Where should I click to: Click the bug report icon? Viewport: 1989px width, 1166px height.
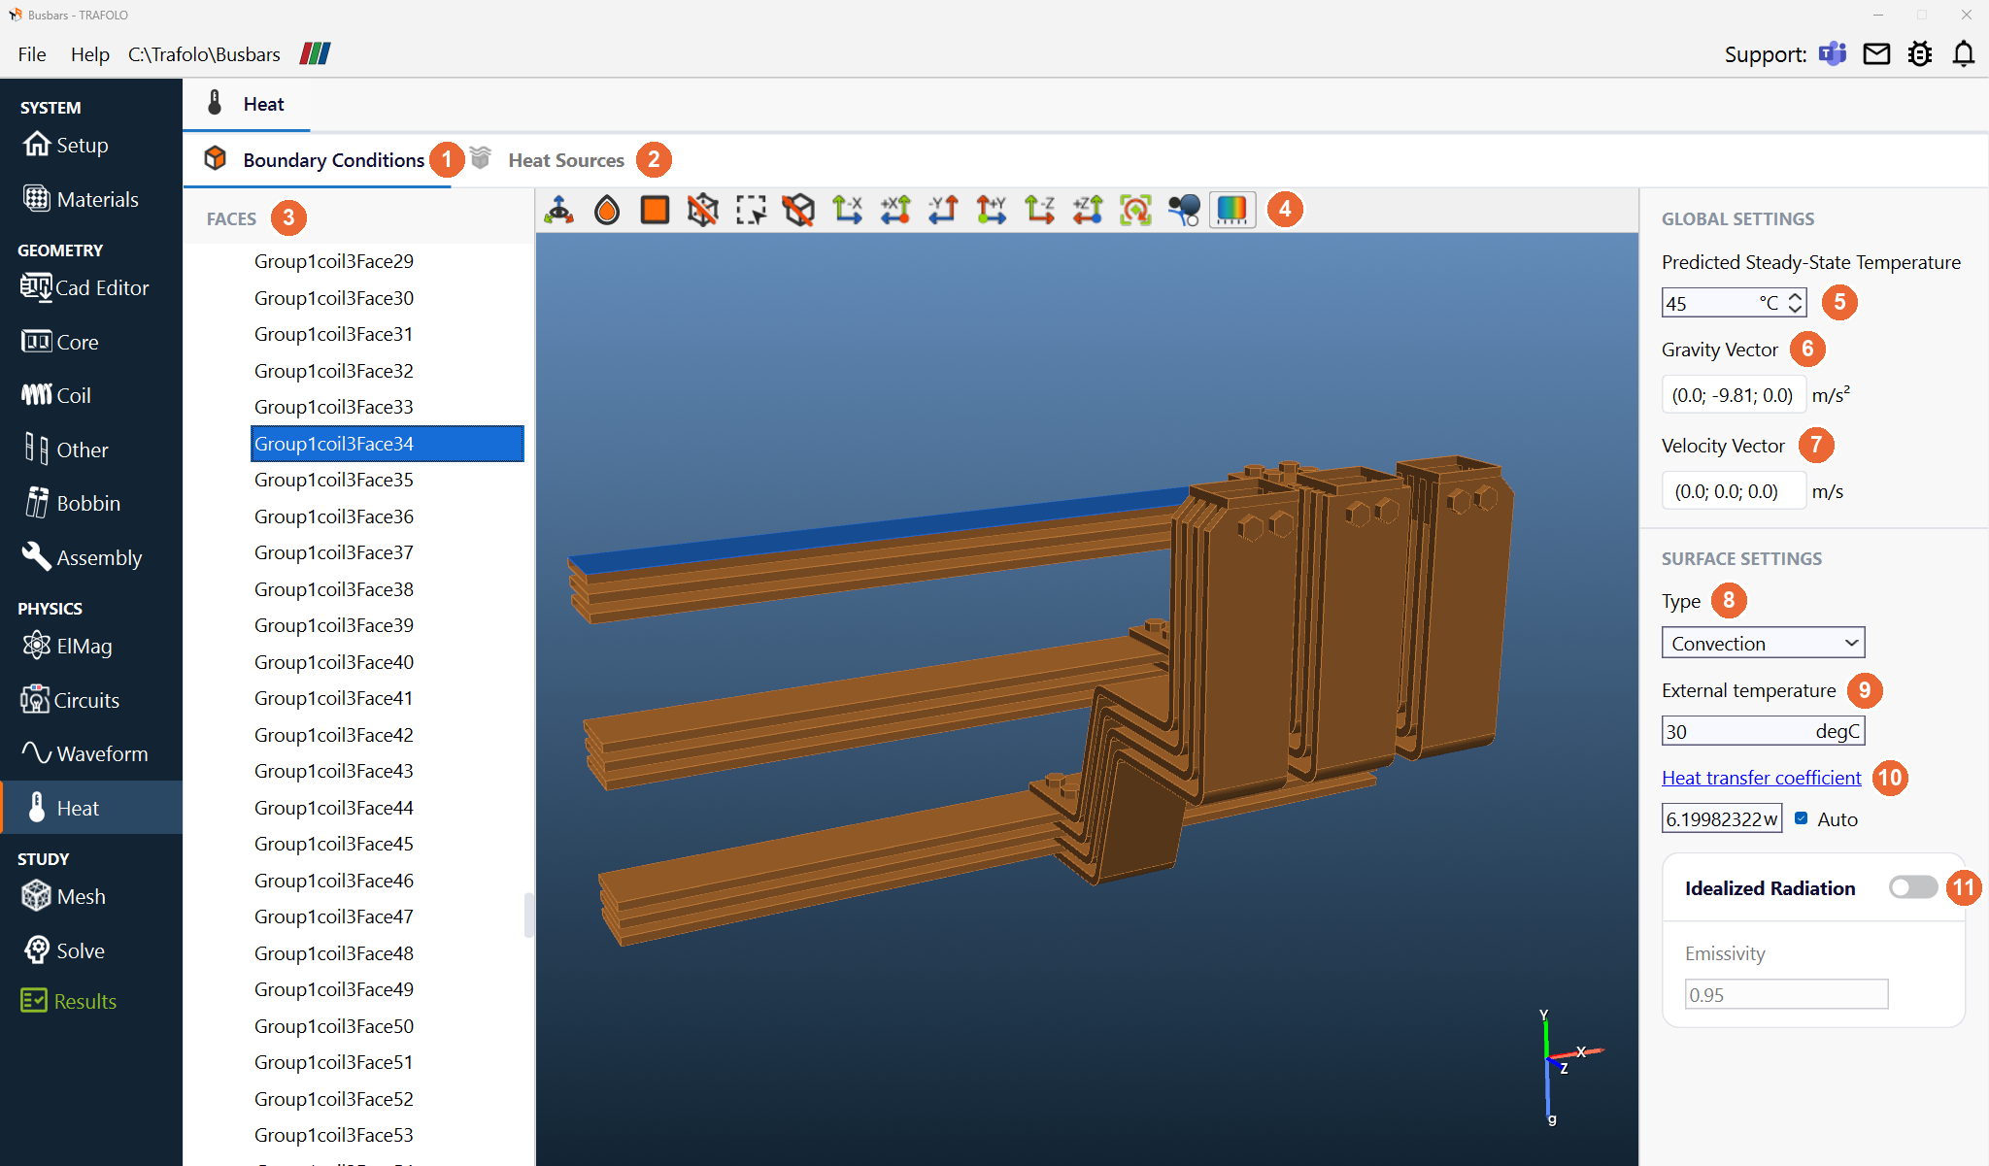click(1920, 53)
